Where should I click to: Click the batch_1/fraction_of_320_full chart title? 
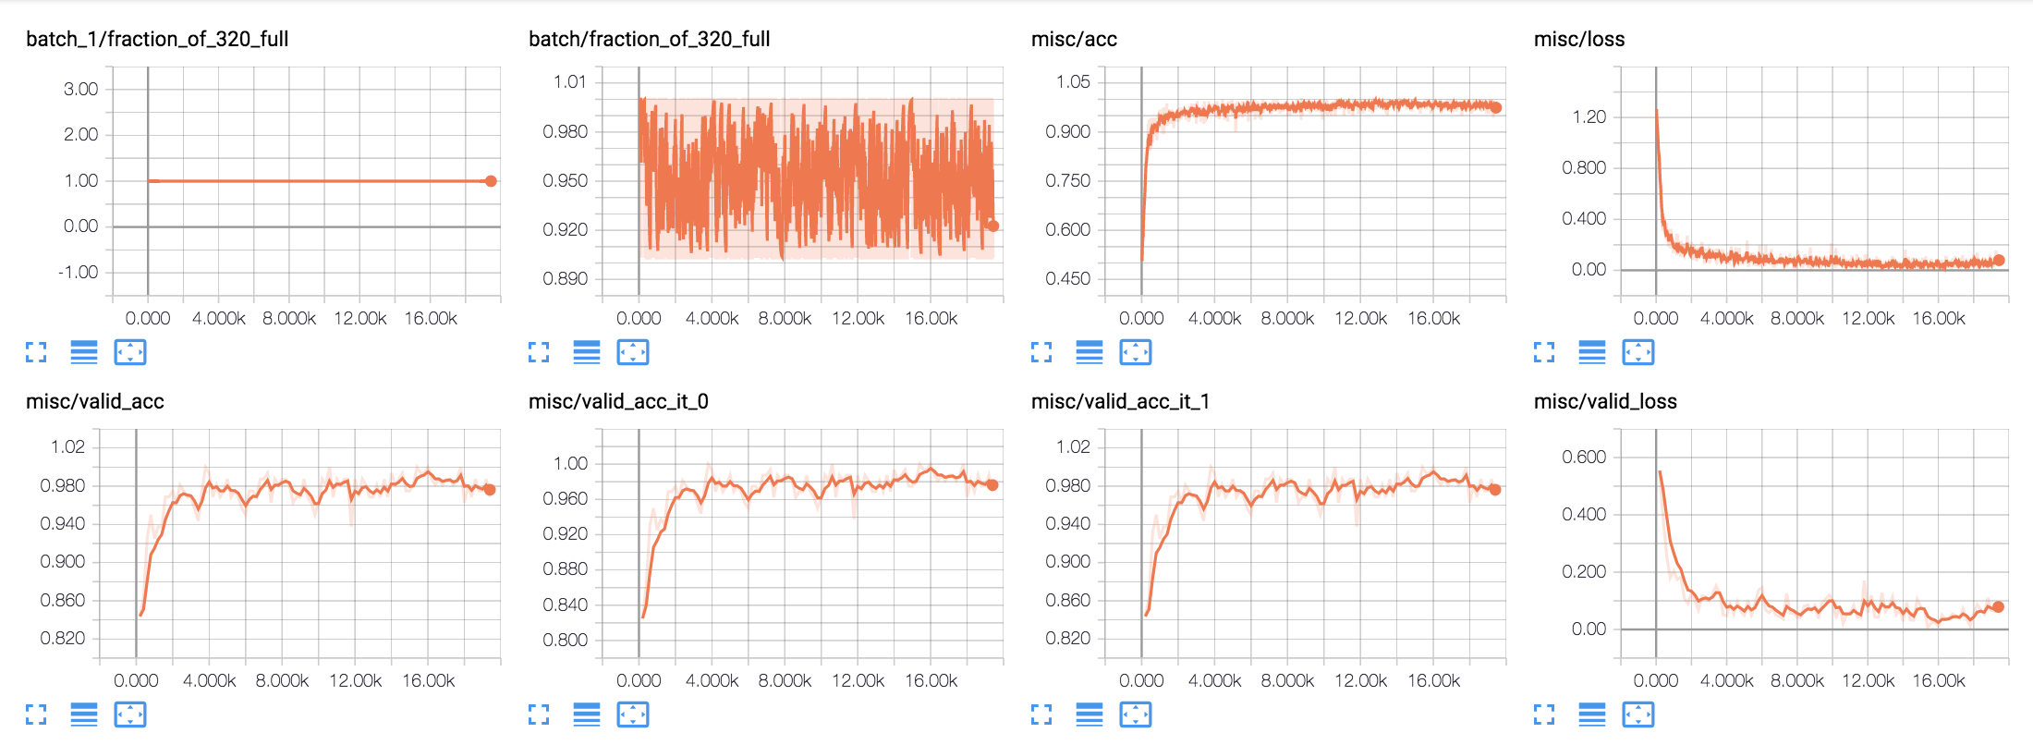pyautogui.click(x=157, y=39)
